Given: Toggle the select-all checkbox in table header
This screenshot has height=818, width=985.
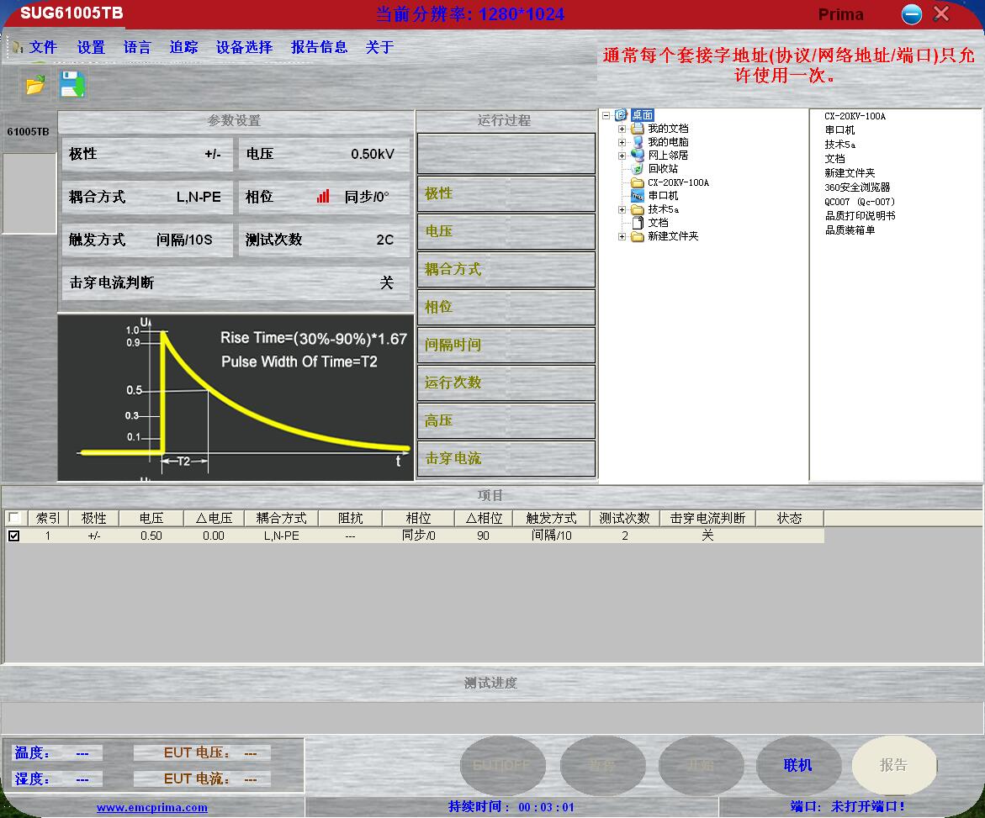Looking at the screenshot, I should point(13,518).
